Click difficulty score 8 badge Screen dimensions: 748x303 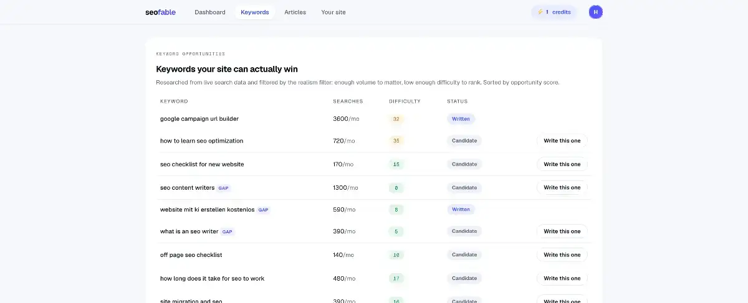(x=396, y=210)
